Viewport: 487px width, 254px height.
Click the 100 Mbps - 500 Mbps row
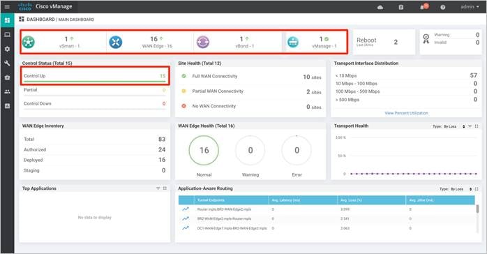coord(406,91)
